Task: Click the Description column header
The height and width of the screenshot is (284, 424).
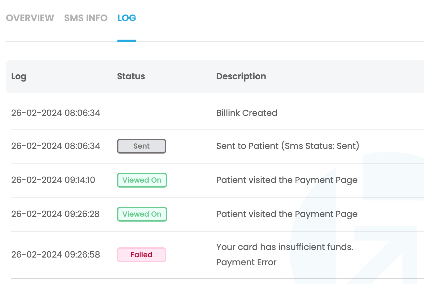Action: (x=241, y=76)
